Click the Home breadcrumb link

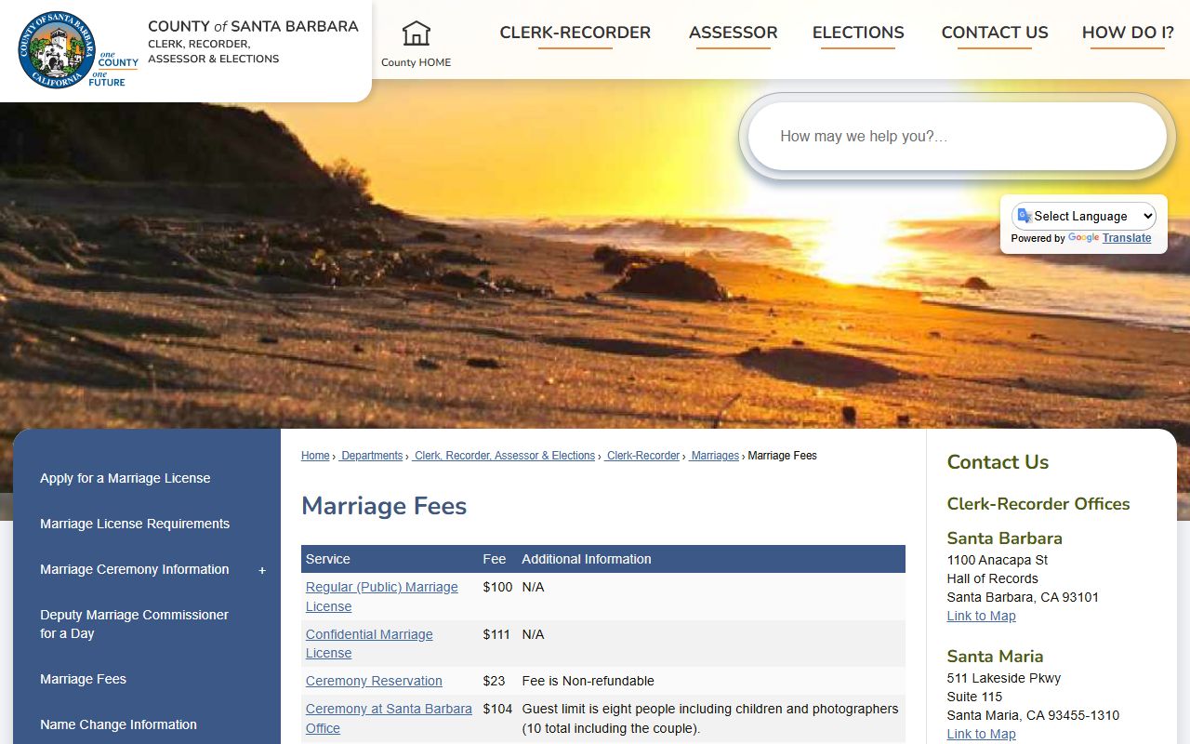point(315,456)
